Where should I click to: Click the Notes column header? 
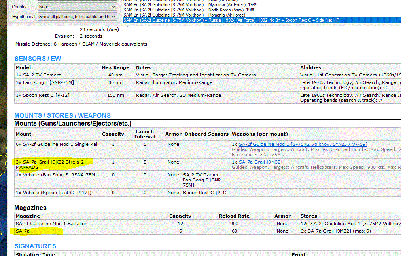pos(143,67)
